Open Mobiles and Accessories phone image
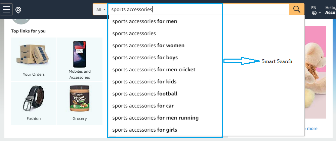 tap(80, 54)
